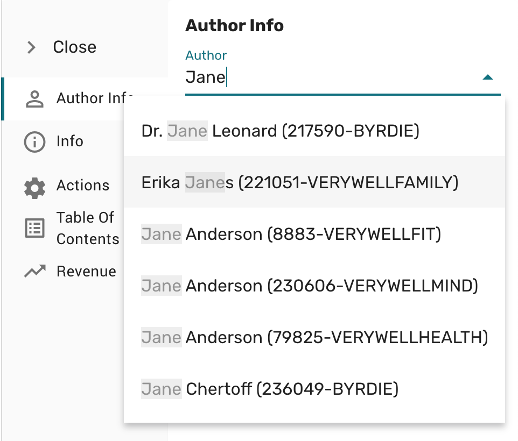Go to Table Of Contents section
This screenshot has height=441, width=518.
tap(87, 228)
